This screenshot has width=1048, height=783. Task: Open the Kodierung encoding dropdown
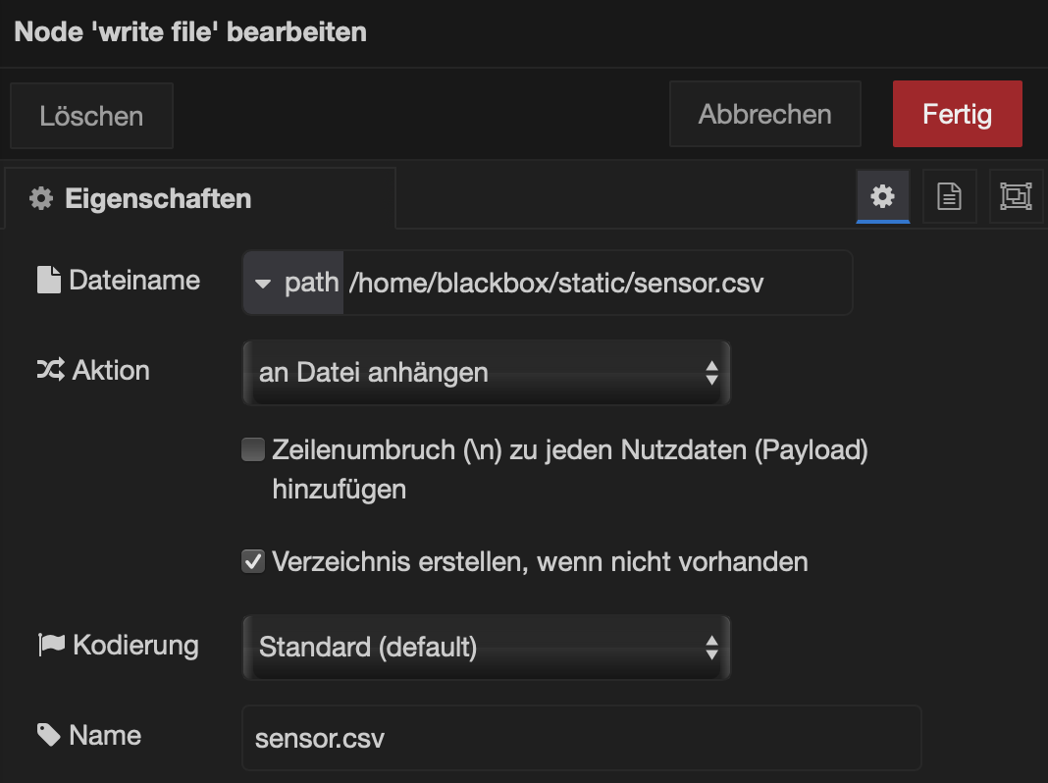click(486, 648)
